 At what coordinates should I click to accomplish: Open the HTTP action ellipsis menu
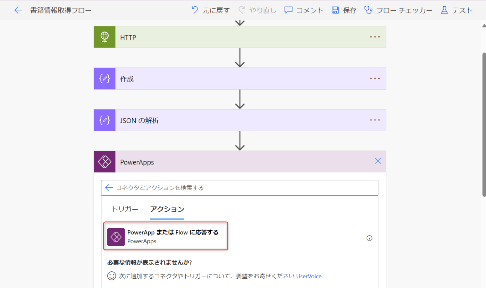click(x=375, y=37)
